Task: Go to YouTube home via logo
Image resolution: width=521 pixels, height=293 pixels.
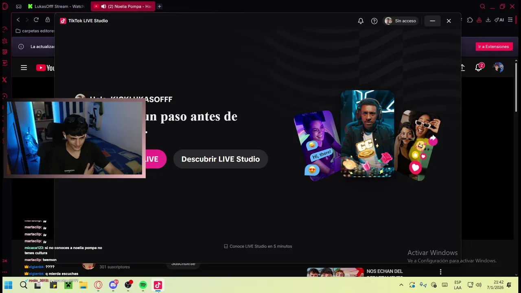Action: pos(45,68)
